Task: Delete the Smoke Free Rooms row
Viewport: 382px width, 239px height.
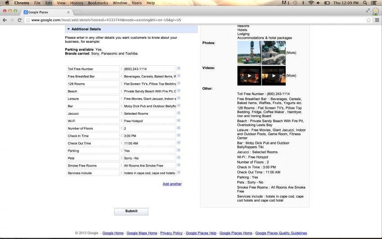Action: pyautogui.click(x=178, y=165)
